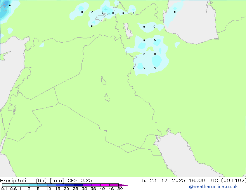Click the '10' legend value label
The width and height of the screenshot is (246, 190).
click(x=49, y=188)
